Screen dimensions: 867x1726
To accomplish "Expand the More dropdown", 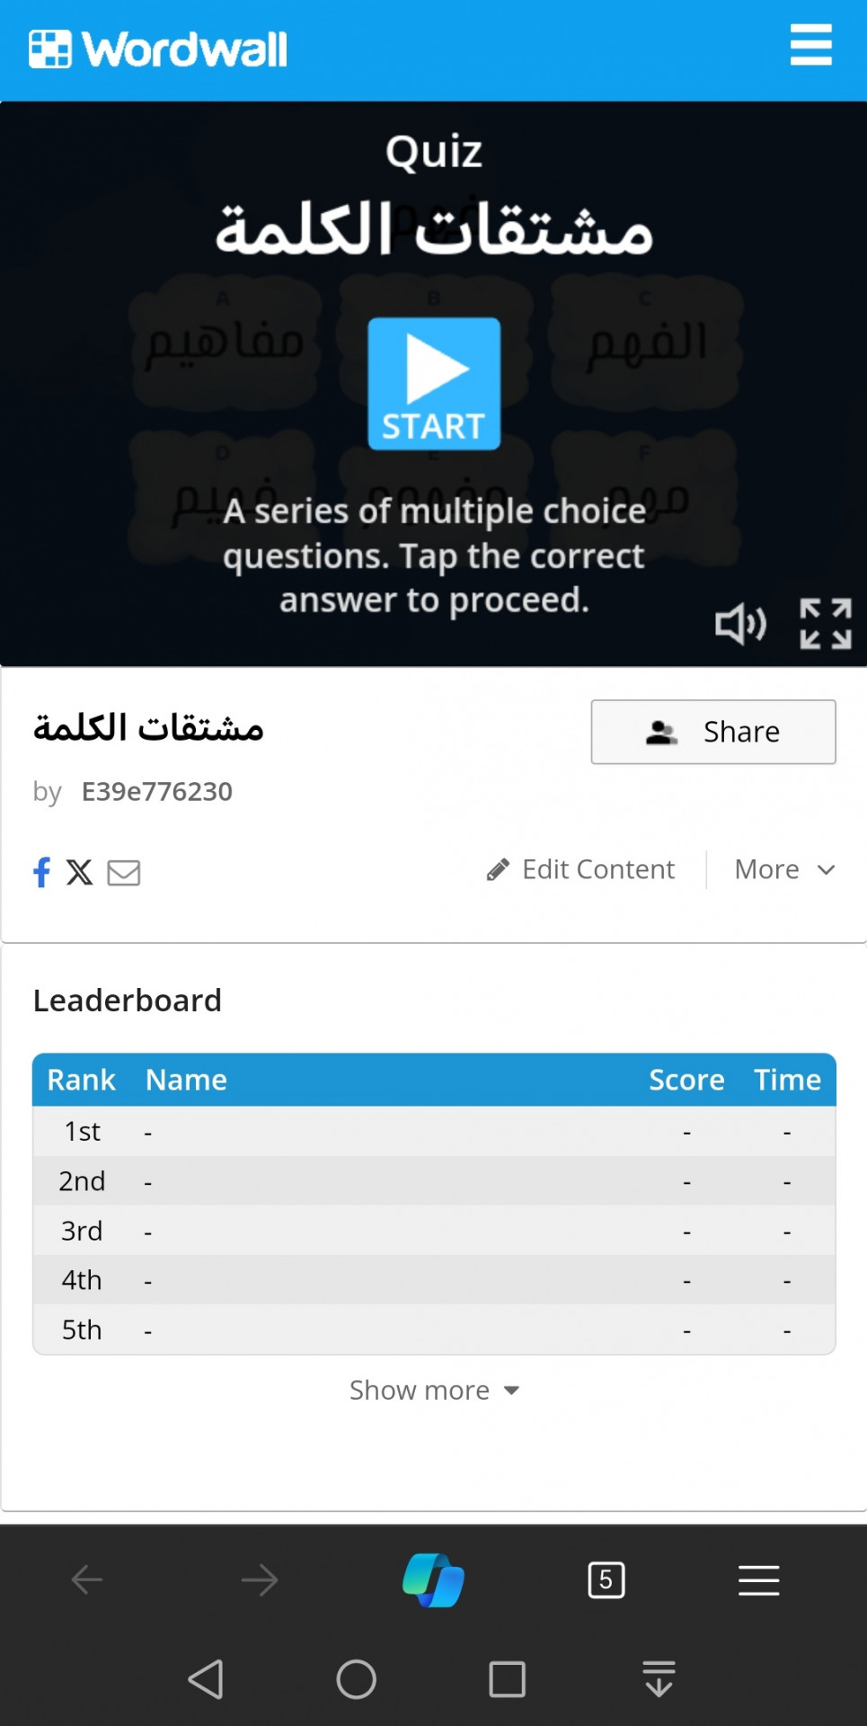I will pyautogui.click(x=784, y=869).
